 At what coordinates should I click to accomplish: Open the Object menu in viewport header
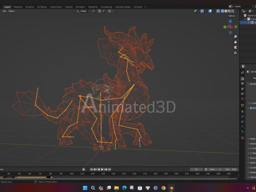click(x=12, y=11)
